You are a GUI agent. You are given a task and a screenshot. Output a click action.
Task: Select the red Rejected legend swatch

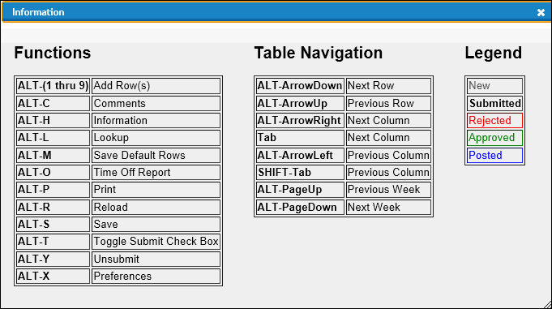(x=494, y=121)
